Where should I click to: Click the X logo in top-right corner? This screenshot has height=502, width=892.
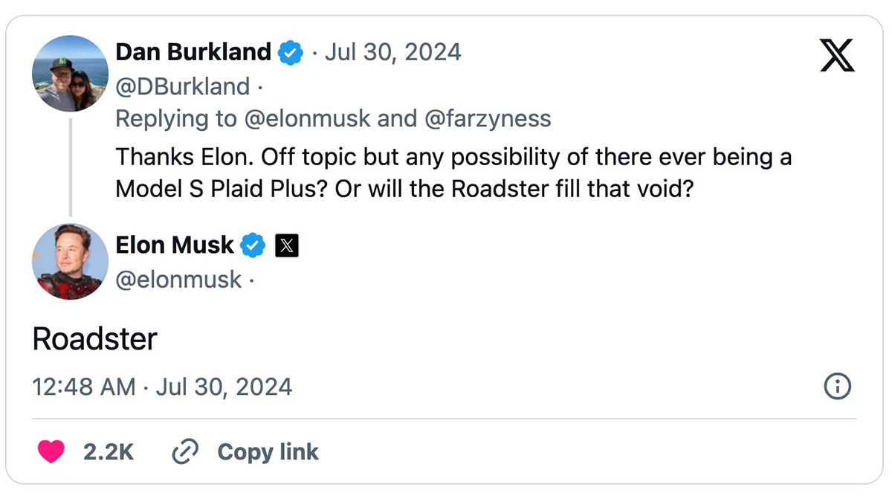pos(837,57)
